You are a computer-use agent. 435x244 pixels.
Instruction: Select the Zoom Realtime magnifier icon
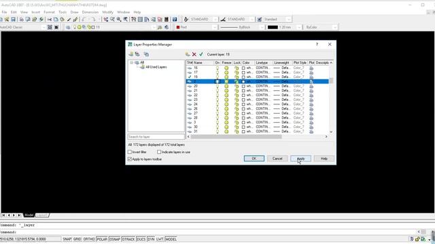click(x=112, y=20)
